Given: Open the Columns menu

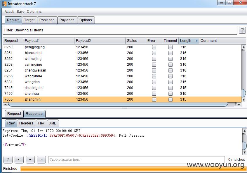Looking at the screenshot, I should [34, 12].
